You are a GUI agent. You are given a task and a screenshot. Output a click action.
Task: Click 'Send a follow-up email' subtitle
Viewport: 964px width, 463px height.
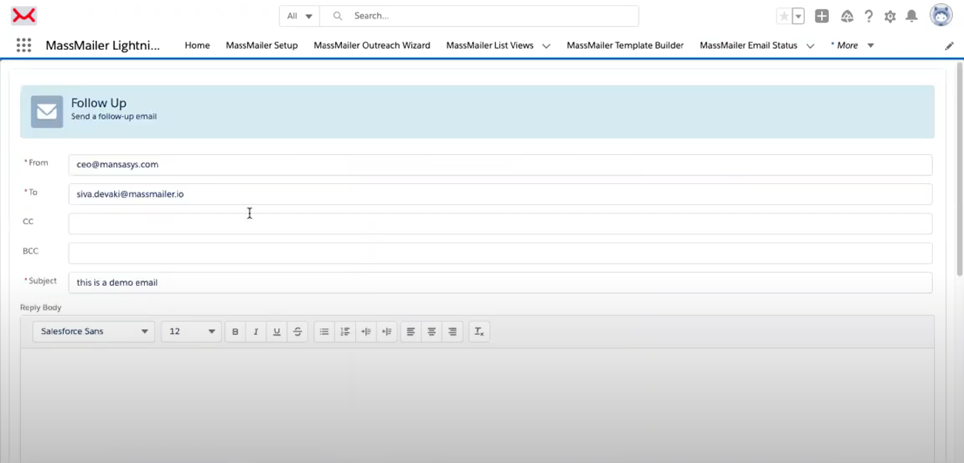[114, 117]
